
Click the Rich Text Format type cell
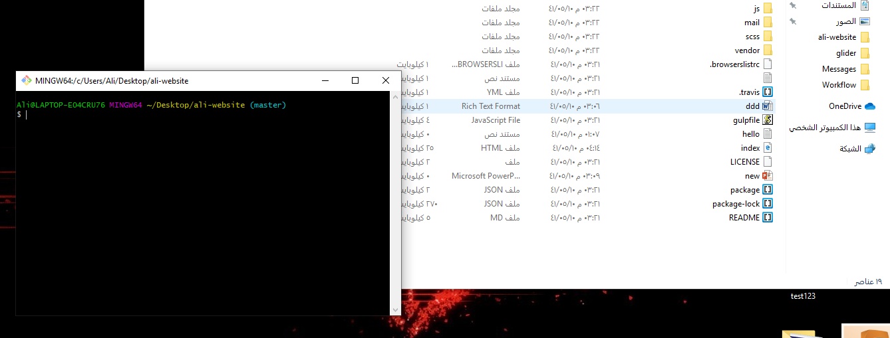pos(491,106)
